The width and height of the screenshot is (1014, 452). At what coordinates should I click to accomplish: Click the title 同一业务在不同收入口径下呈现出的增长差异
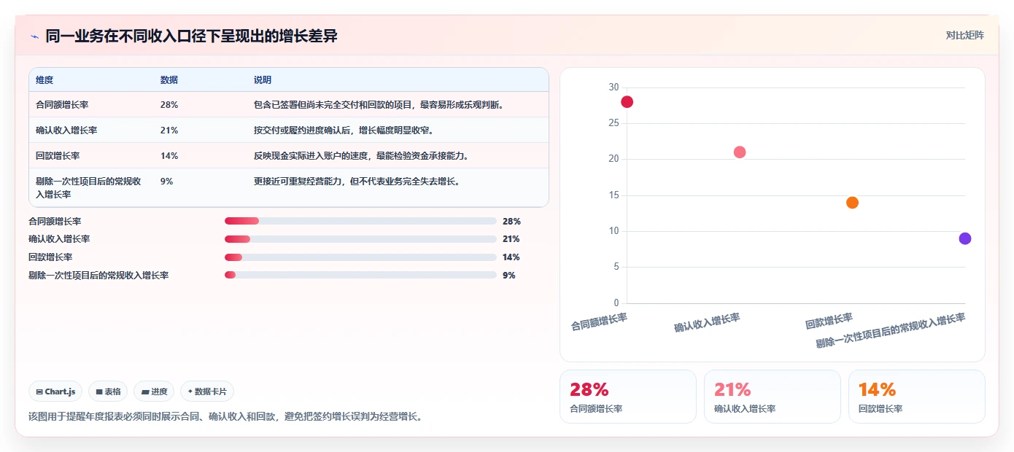click(x=192, y=36)
